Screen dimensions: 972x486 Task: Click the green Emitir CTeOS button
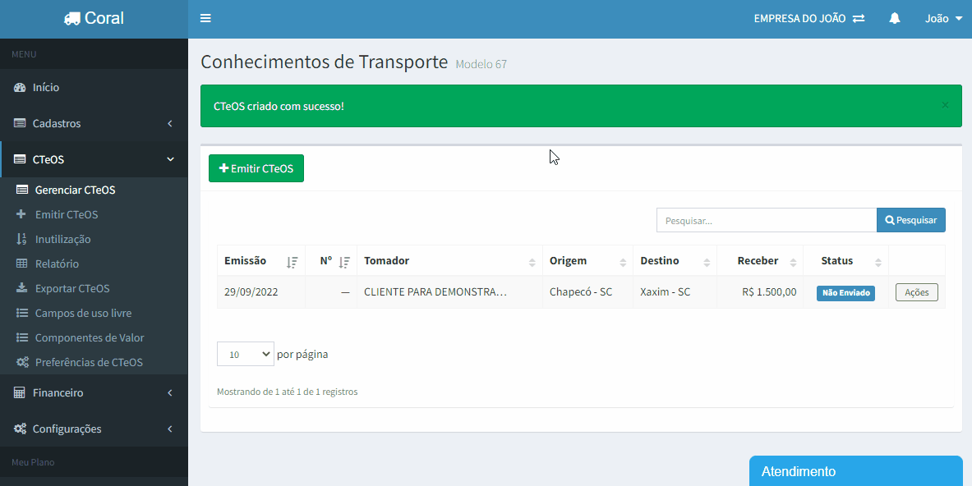pos(256,168)
